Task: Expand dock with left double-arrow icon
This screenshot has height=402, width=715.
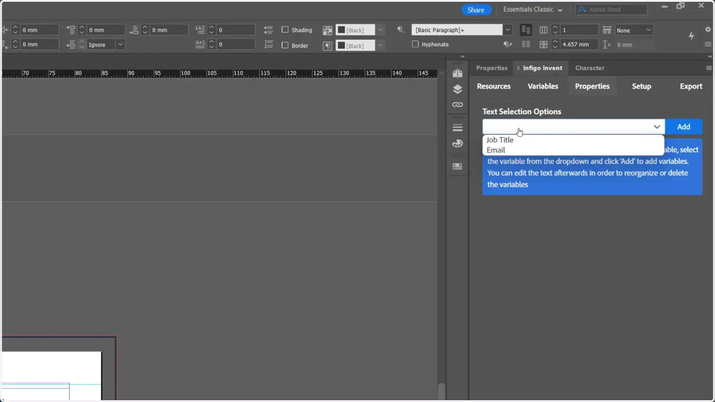Action: tap(462, 57)
